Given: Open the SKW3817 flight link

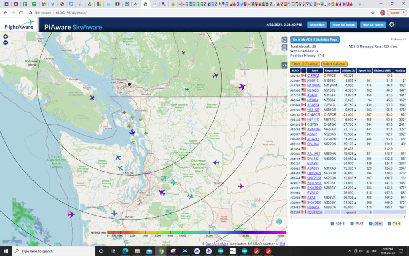Looking at the screenshot, I should pos(314,183).
